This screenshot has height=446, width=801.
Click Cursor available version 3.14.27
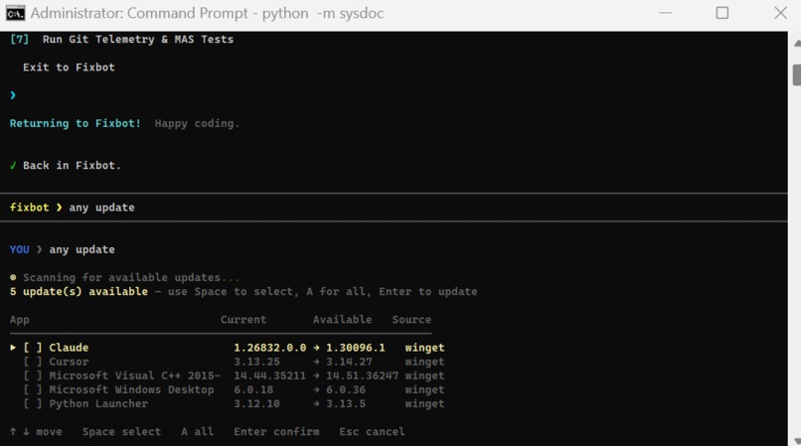pyautogui.click(x=349, y=362)
